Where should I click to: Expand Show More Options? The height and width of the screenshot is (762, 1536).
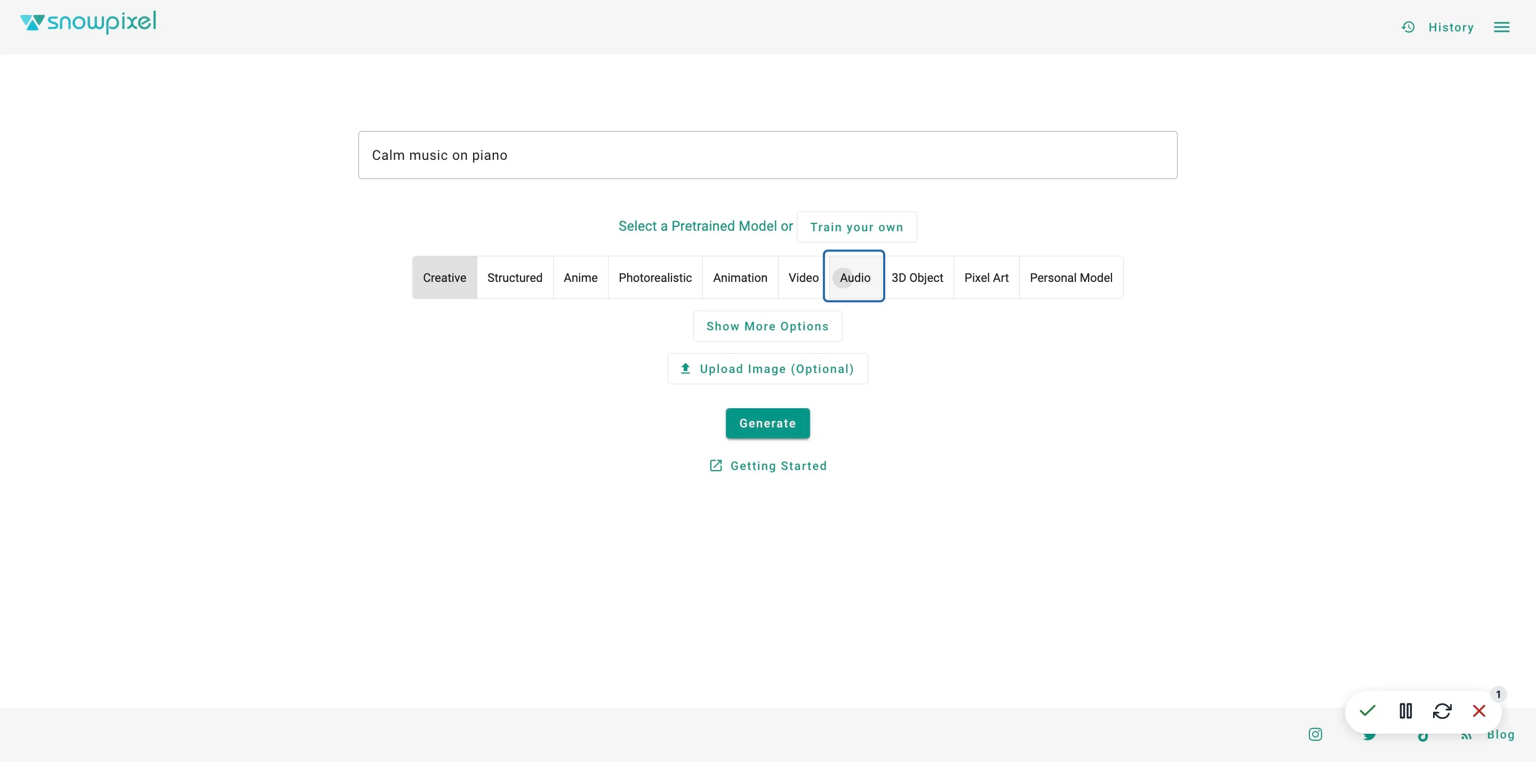click(x=767, y=326)
